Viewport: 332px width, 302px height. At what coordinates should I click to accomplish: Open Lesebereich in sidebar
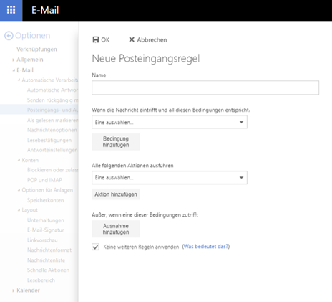(x=41, y=280)
